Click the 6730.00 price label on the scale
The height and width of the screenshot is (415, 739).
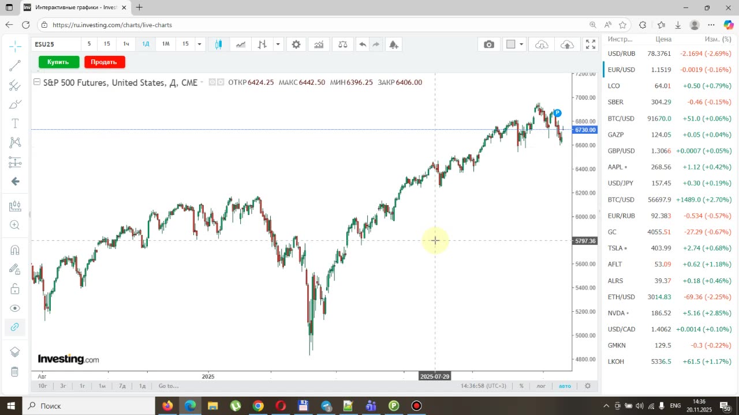click(x=585, y=130)
